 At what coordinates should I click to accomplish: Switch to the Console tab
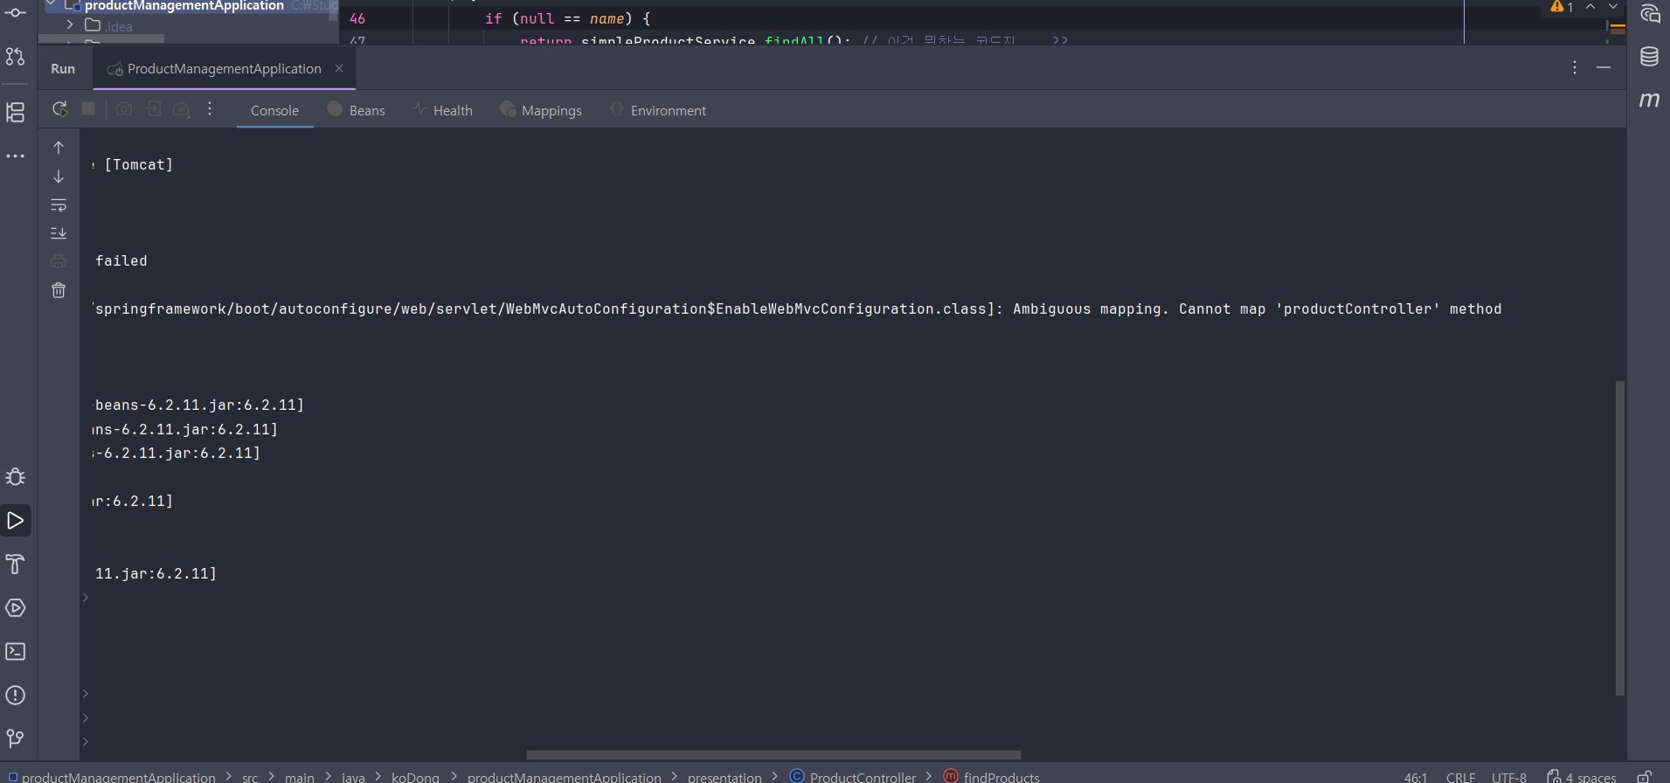click(274, 110)
